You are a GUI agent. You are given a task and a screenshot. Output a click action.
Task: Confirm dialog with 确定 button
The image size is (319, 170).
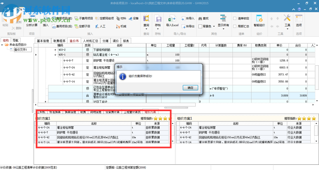click(190, 88)
